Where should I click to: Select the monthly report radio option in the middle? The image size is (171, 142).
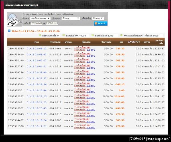(38, 14)
